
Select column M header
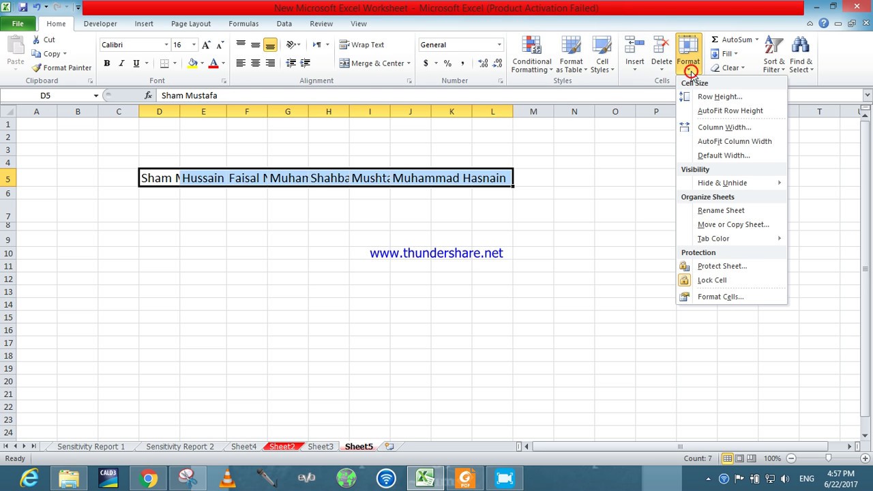tap(533, 112)
